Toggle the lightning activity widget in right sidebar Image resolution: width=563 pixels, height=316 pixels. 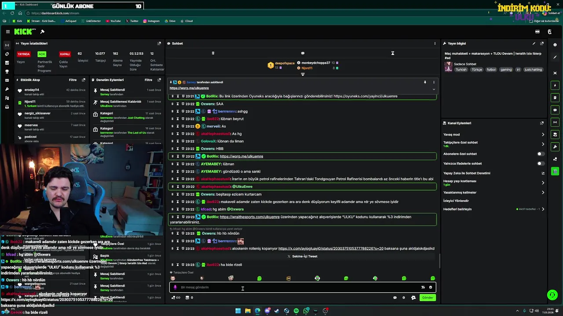pos(555,86)
